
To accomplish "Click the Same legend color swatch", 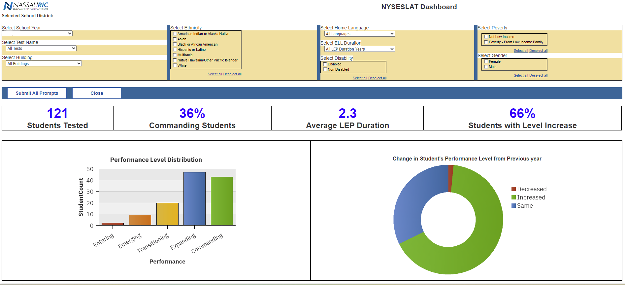I will point(513,205).
